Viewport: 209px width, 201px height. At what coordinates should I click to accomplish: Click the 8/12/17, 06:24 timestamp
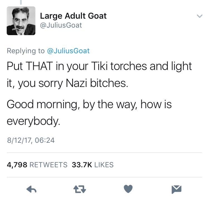pos(31,140)
